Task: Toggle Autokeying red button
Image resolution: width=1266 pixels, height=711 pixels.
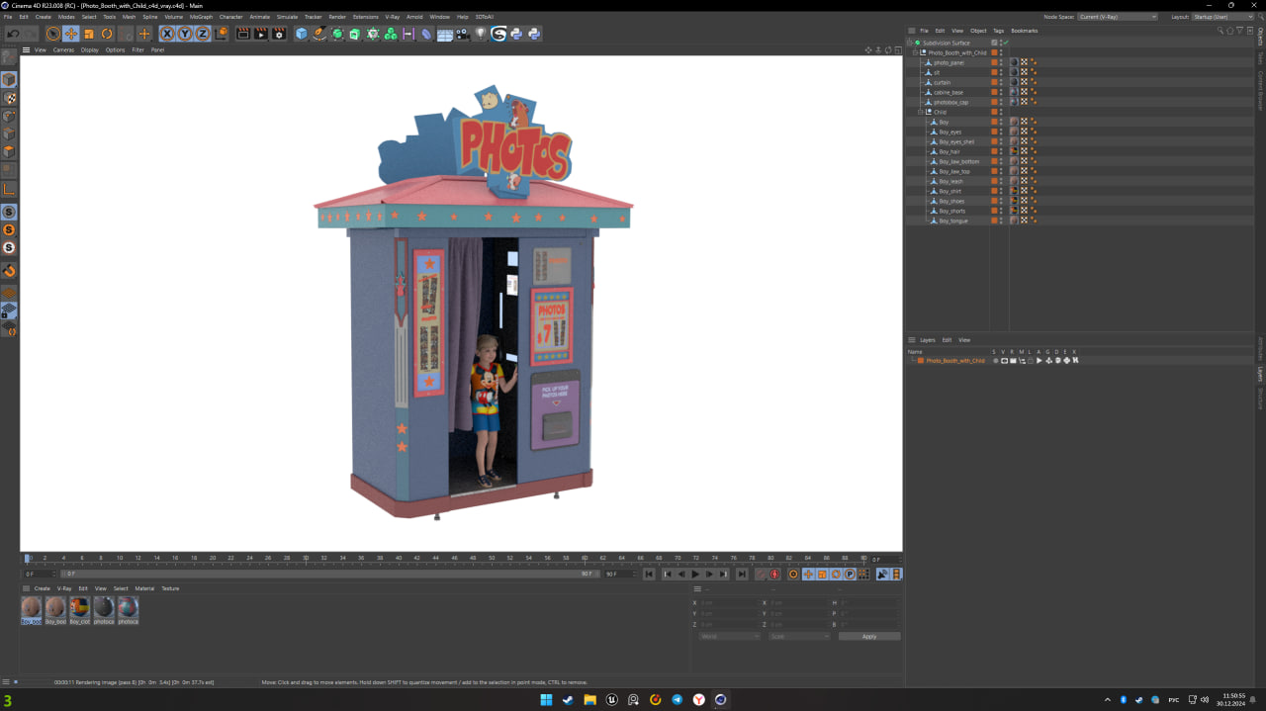Action: 774,575
